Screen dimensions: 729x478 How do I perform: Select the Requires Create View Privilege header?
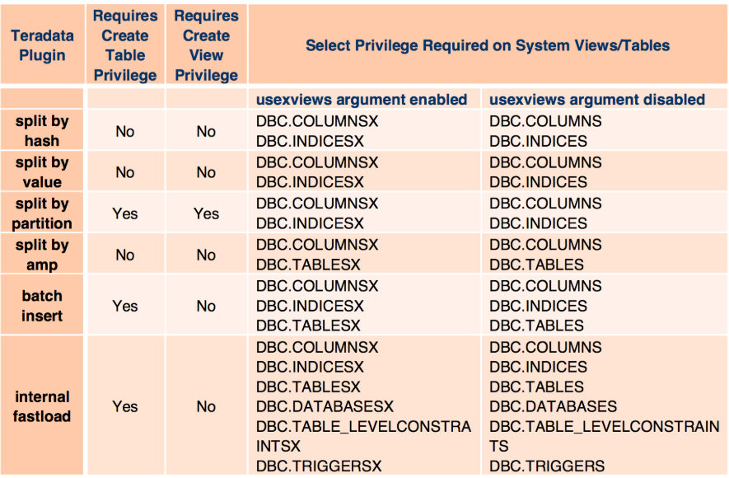(x=207, y=45)
